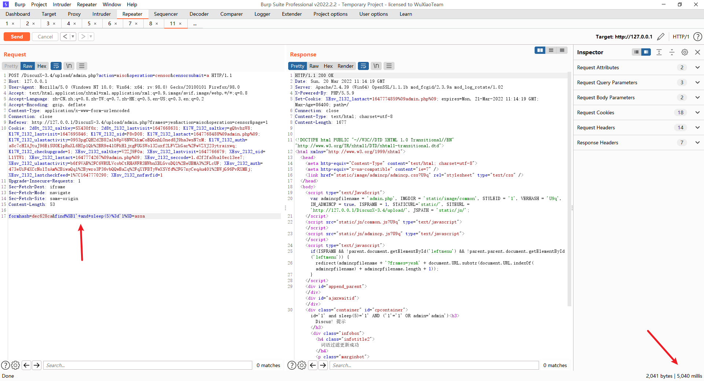Viewport: 704px width, 381px height.
Task: Go to next match in request search
Action: (x=37, y=365)
